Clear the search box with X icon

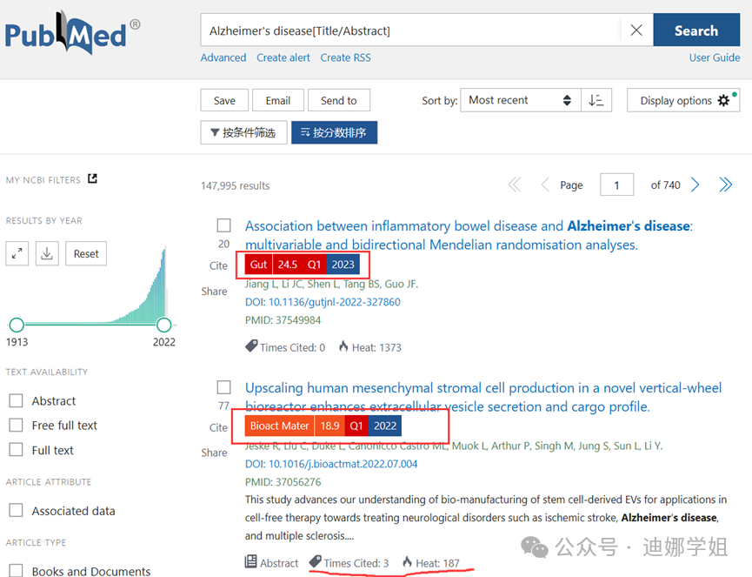[x=636, y=30]
